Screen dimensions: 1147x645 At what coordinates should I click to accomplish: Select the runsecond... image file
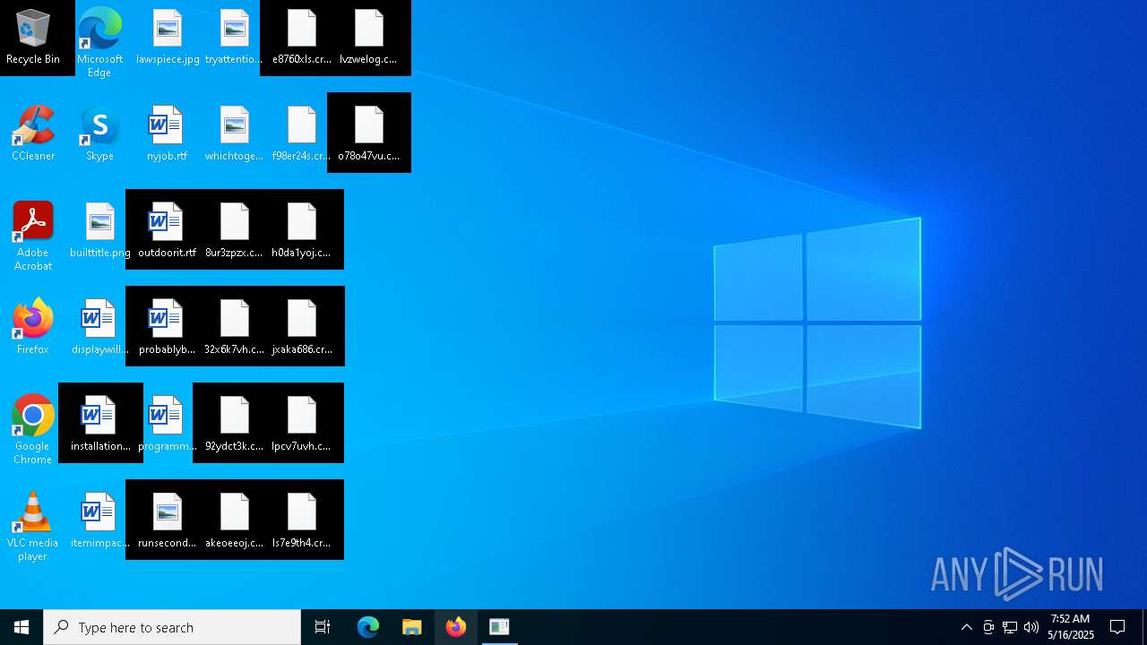(x=168, y=521)
